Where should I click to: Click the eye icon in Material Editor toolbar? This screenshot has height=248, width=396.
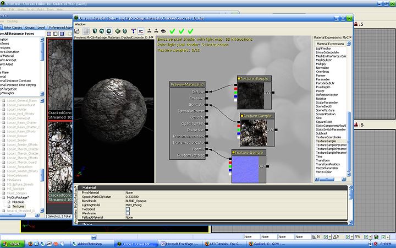[x=163, y=31]
